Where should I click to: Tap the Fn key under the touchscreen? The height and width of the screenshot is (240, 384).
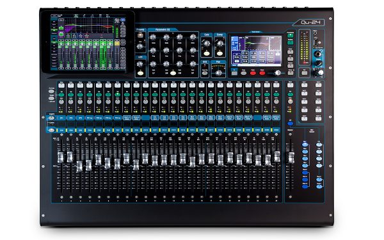(234, 73)
